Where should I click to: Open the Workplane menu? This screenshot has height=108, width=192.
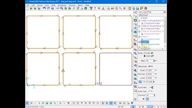coord(62,5)
